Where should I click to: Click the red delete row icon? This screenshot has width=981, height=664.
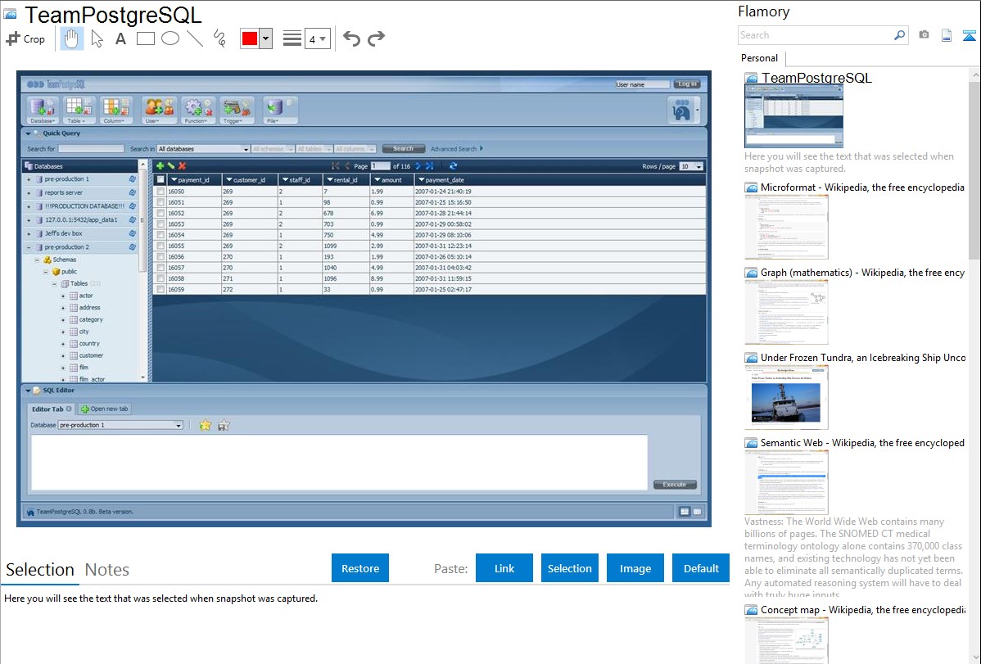pos(182,166)
